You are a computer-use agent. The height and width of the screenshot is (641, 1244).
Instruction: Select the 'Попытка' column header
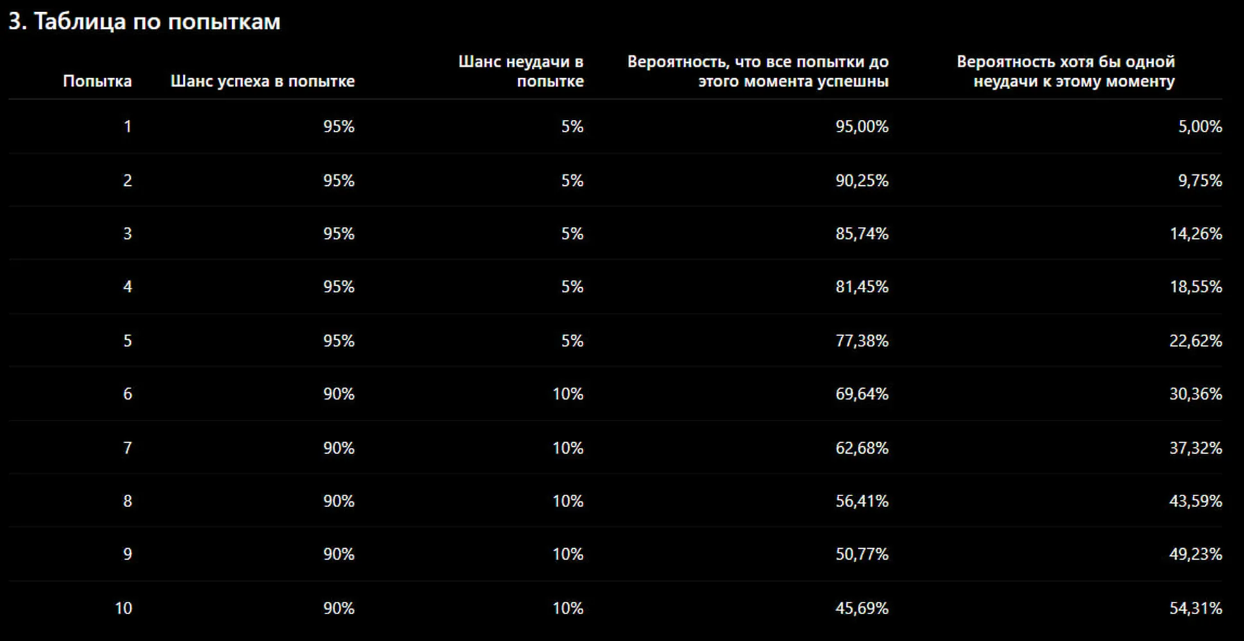pos(98,81)
